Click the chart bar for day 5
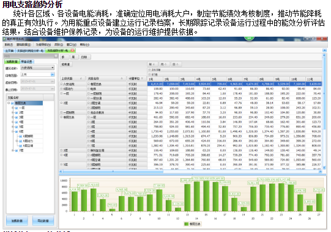 pos(112,210)
